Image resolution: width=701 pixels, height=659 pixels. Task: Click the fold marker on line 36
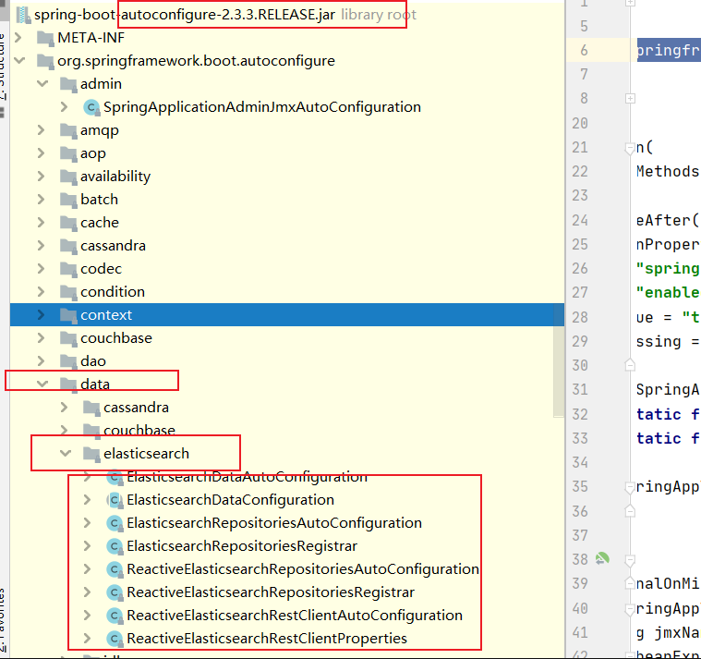click(x=631, y=511)
